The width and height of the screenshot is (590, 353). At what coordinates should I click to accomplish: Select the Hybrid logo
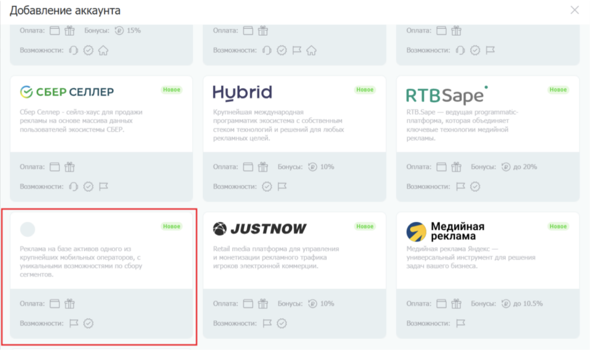[x=243, y=93]
